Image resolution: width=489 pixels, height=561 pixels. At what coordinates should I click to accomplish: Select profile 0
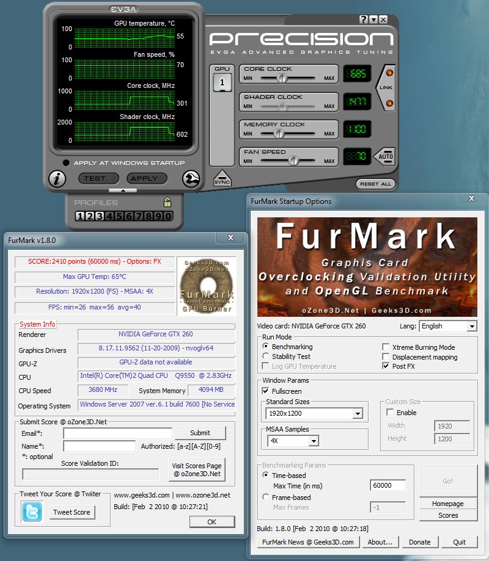point(167,216)
